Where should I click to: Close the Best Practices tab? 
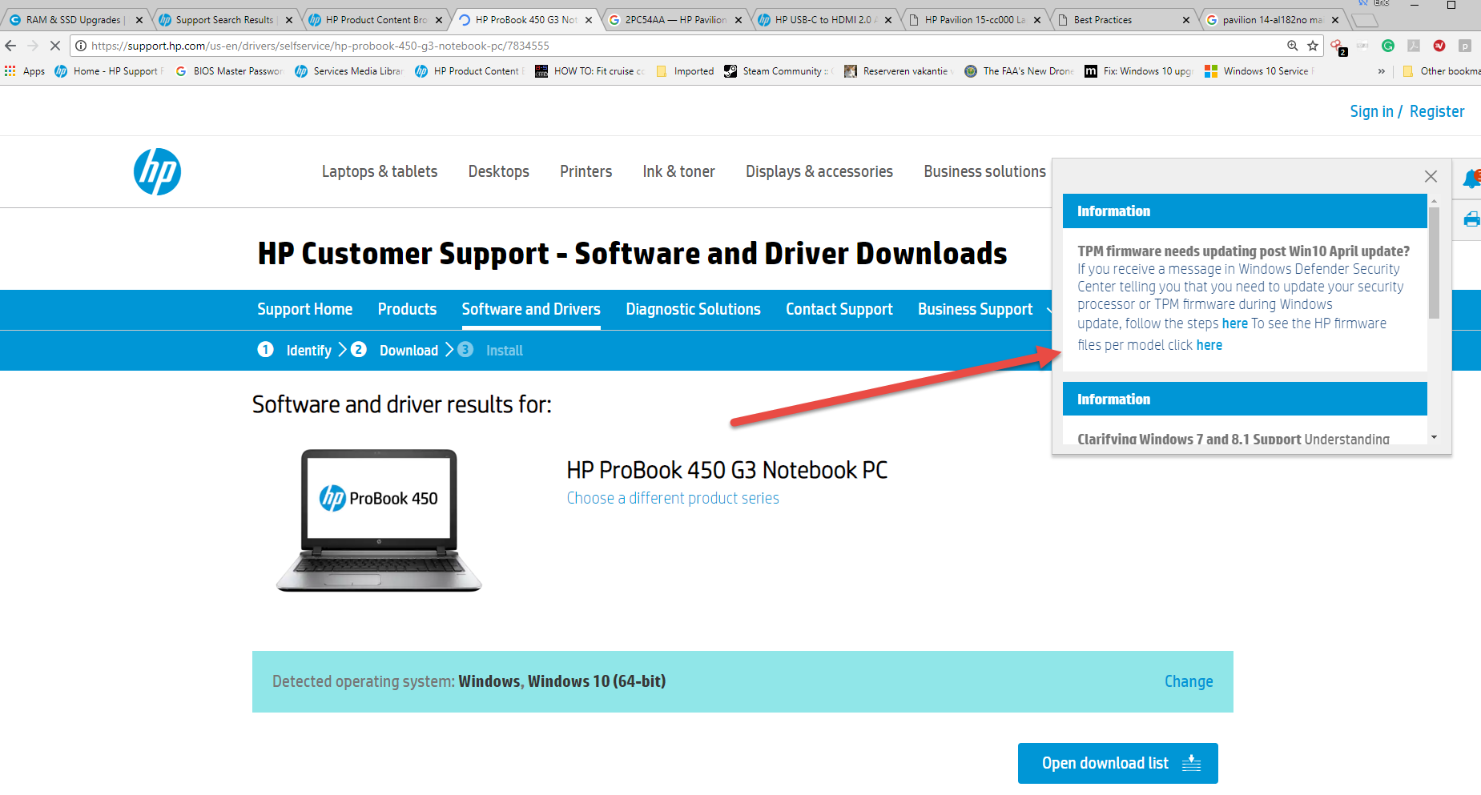(x=1186, y=20)
